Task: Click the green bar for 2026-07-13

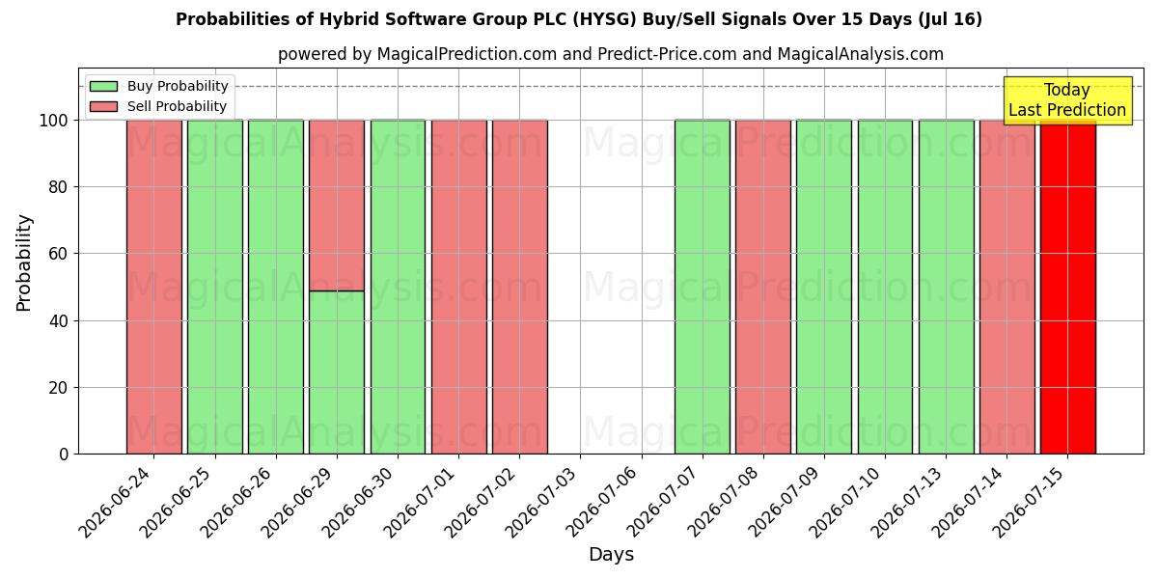Action: pyautogui.click(x=946, y=287)
